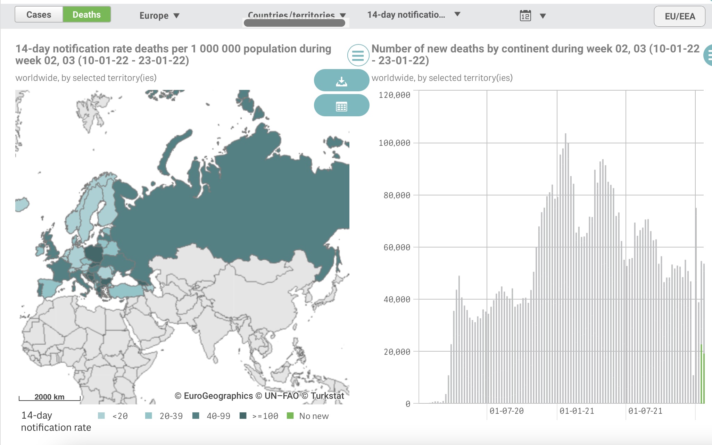Viewport: 712px width, 445px height.
Task: Toggle the EU/EEA filter button
Action: coord(679,16)
